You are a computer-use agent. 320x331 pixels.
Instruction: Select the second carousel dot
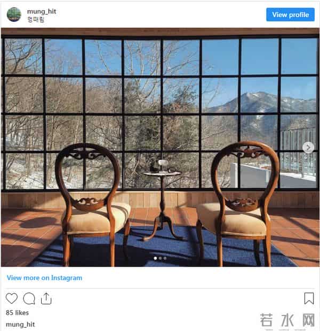coord(160,258)
